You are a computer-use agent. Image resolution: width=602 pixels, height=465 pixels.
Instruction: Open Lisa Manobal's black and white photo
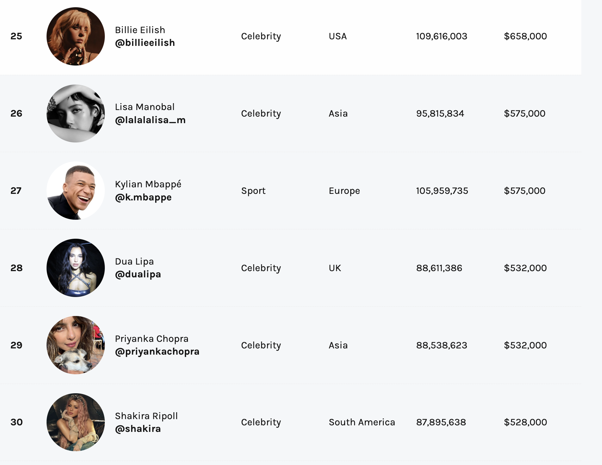tap(76, 113)
